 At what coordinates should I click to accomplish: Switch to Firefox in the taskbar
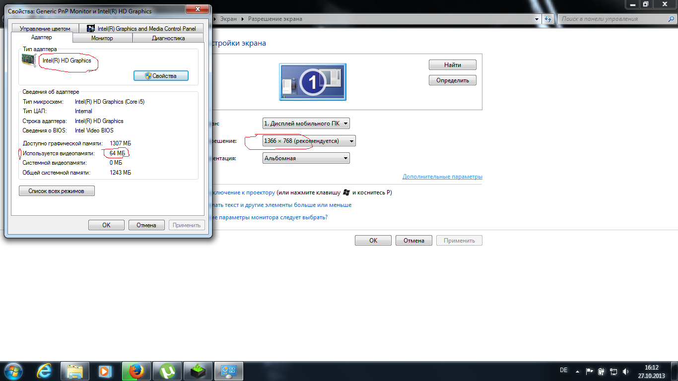[136, 371]
